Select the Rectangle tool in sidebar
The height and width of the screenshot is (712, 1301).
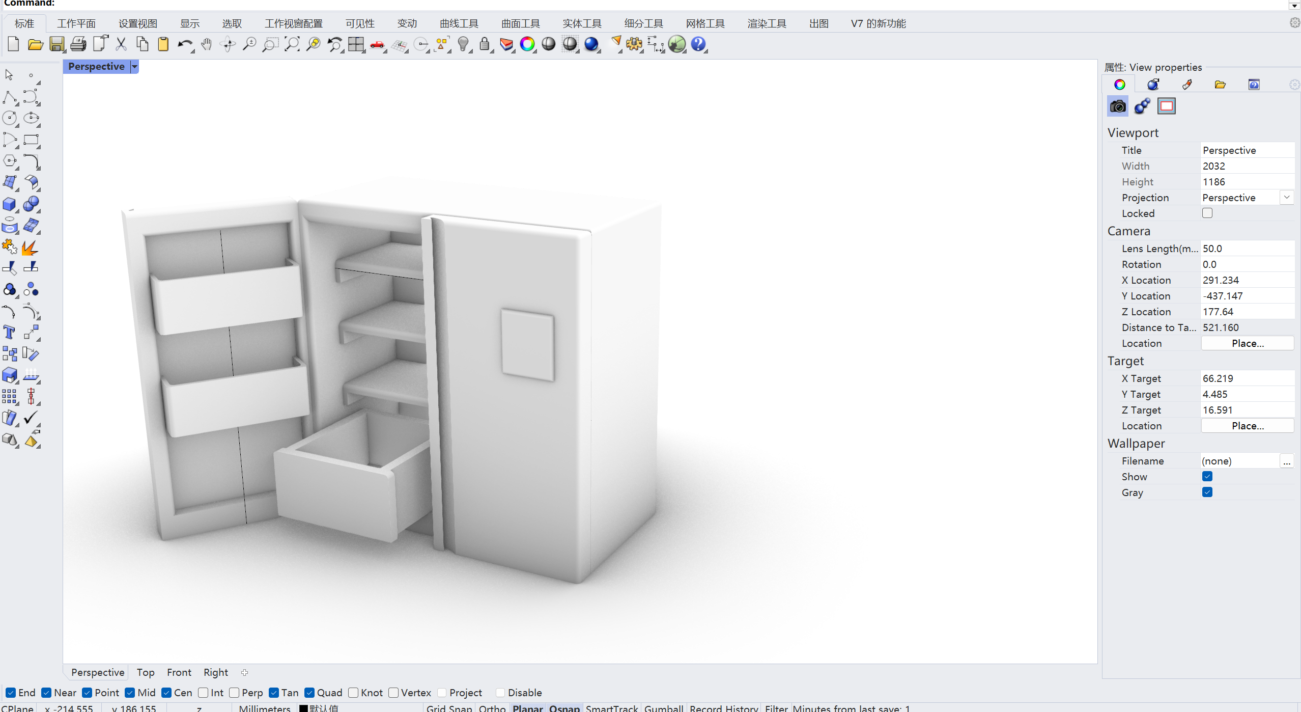click(31, 140)
